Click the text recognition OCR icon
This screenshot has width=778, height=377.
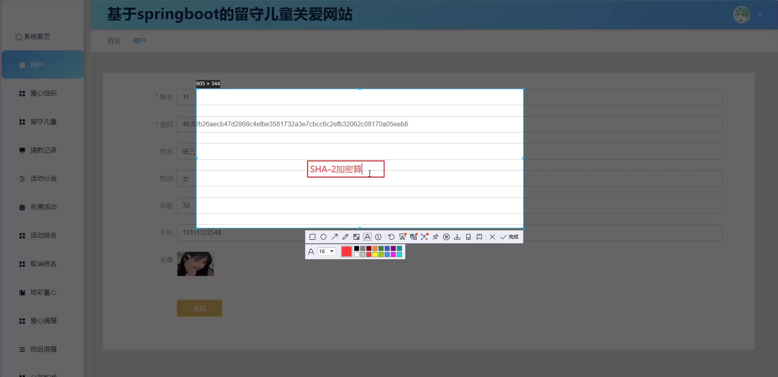pos(424,237)
